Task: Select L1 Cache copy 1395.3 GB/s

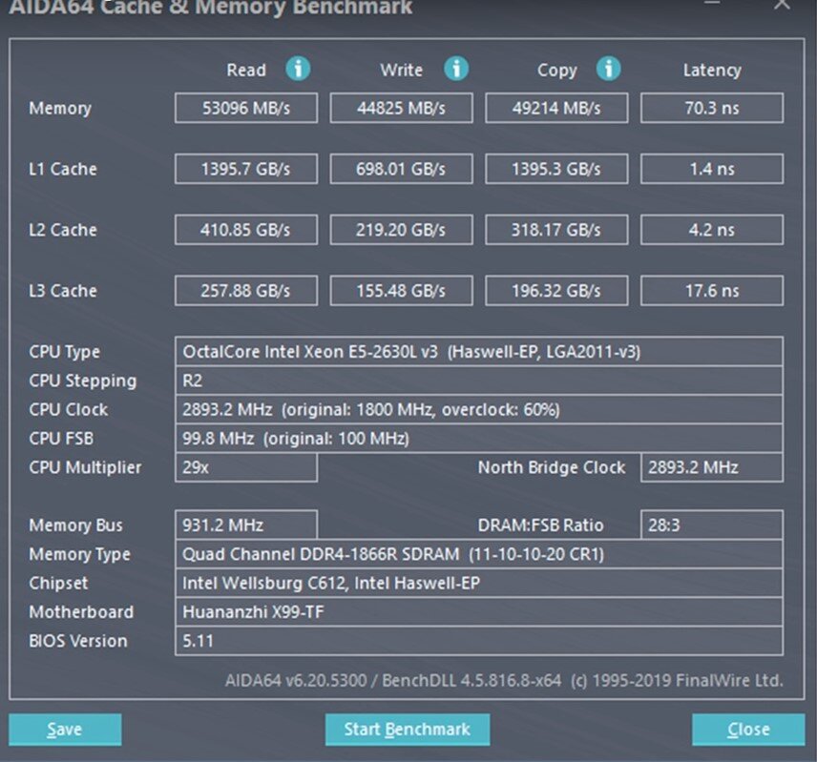Action: (x=556, y=169)
